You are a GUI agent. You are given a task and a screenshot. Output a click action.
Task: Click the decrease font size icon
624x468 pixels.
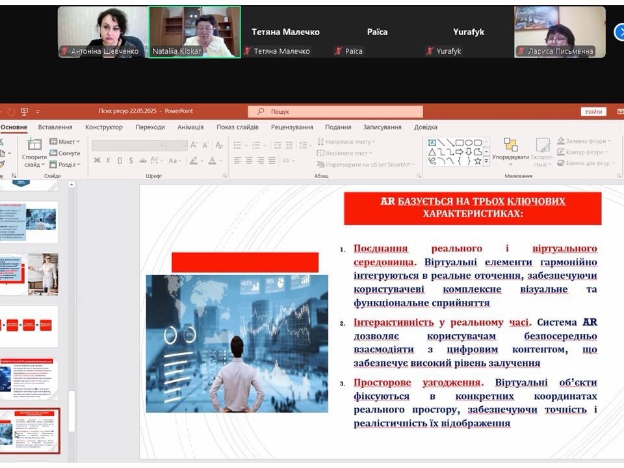click(206, 145)
